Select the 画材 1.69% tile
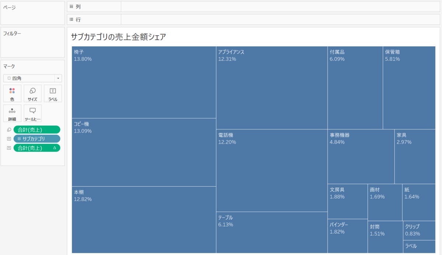 385,202
